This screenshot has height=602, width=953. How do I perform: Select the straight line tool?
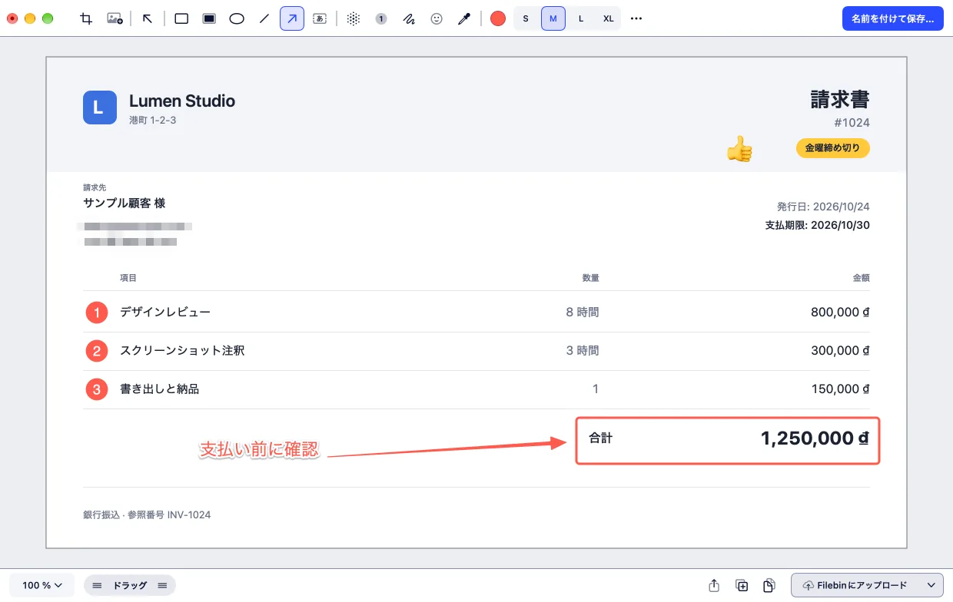click(x=264, y=18)
